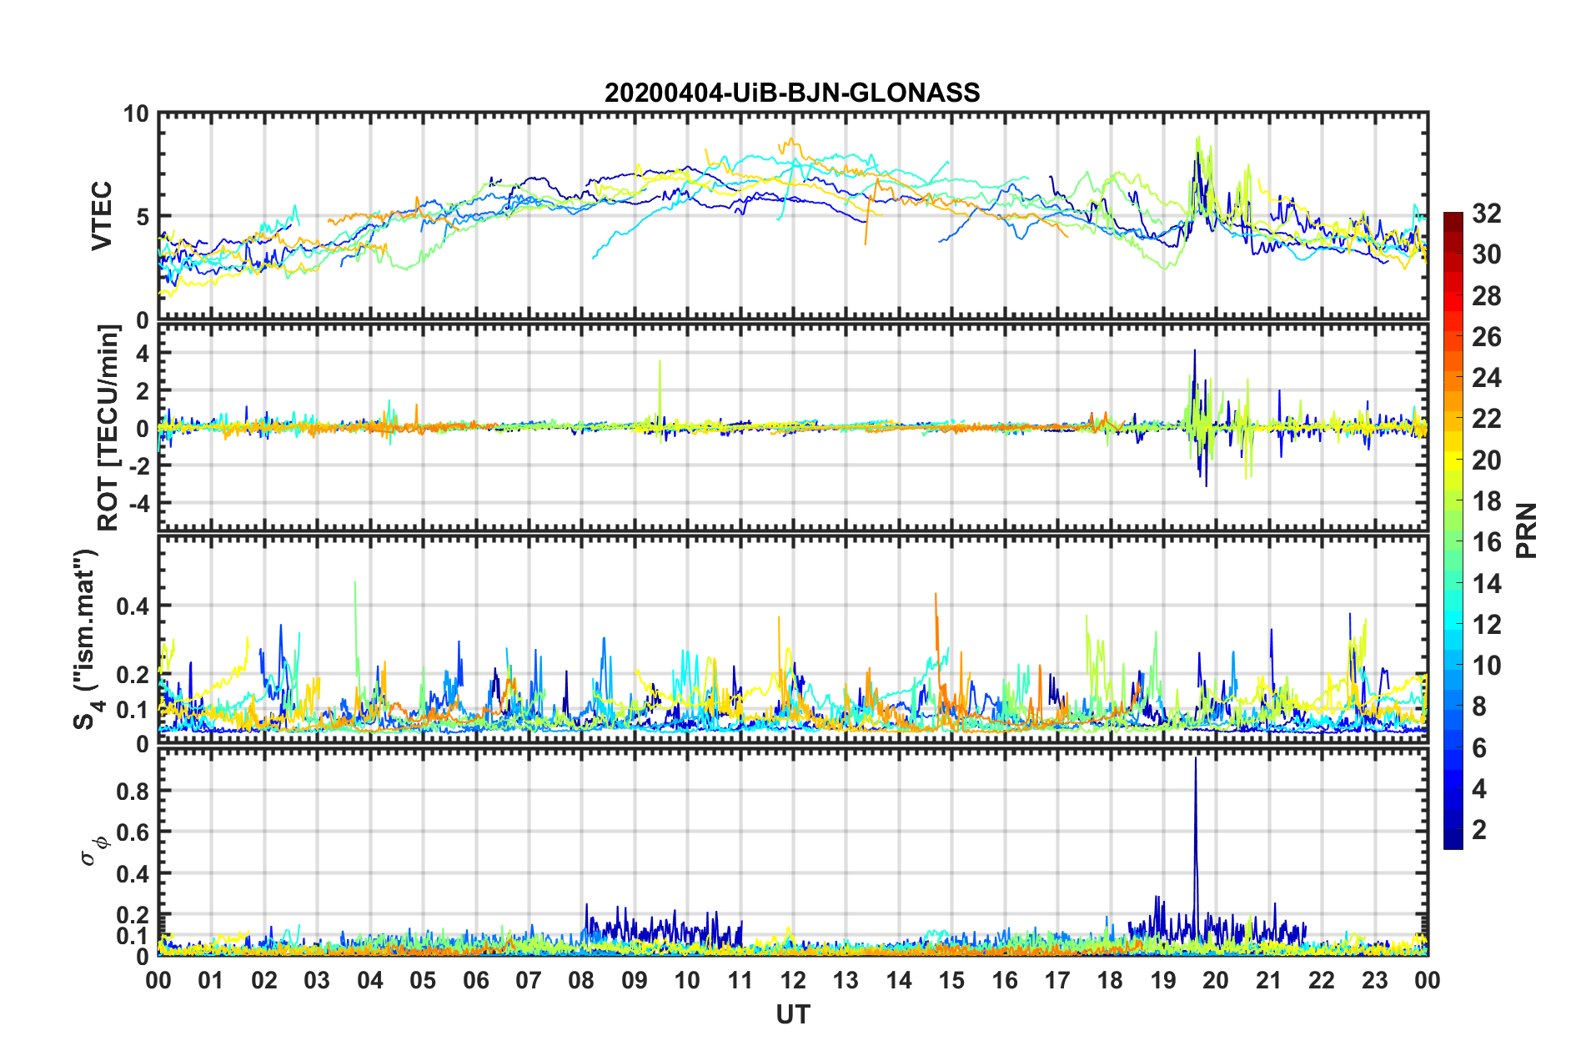Click the plot title 20200404-UiB-BJN-GLONASS

click(792, 92)
